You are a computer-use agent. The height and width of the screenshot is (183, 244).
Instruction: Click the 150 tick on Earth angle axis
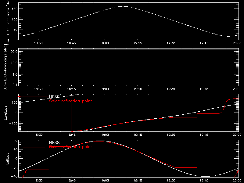15,9
